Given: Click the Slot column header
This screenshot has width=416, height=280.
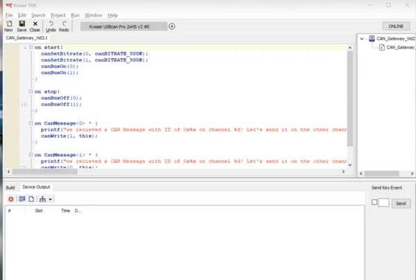Looking at the screenshot, I should pyautogui.click(x=39, y=211).
